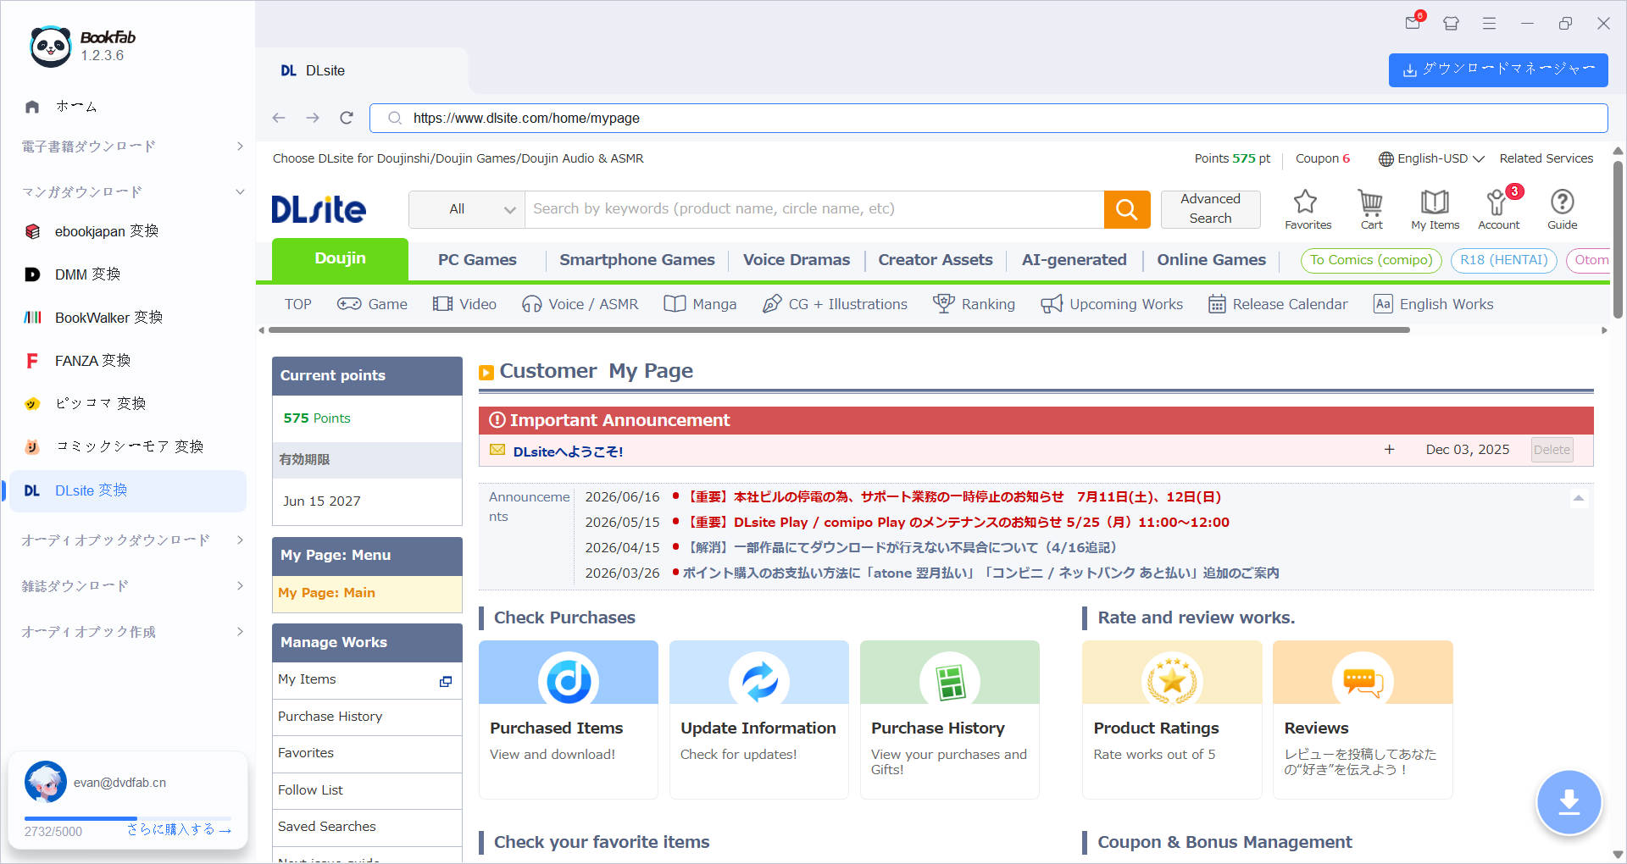Click the floating blue download button
This screenshot has height=864, width=1627.
pos(1569,801)
